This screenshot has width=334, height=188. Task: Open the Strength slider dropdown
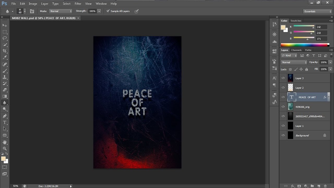click(x=99, y=11)
